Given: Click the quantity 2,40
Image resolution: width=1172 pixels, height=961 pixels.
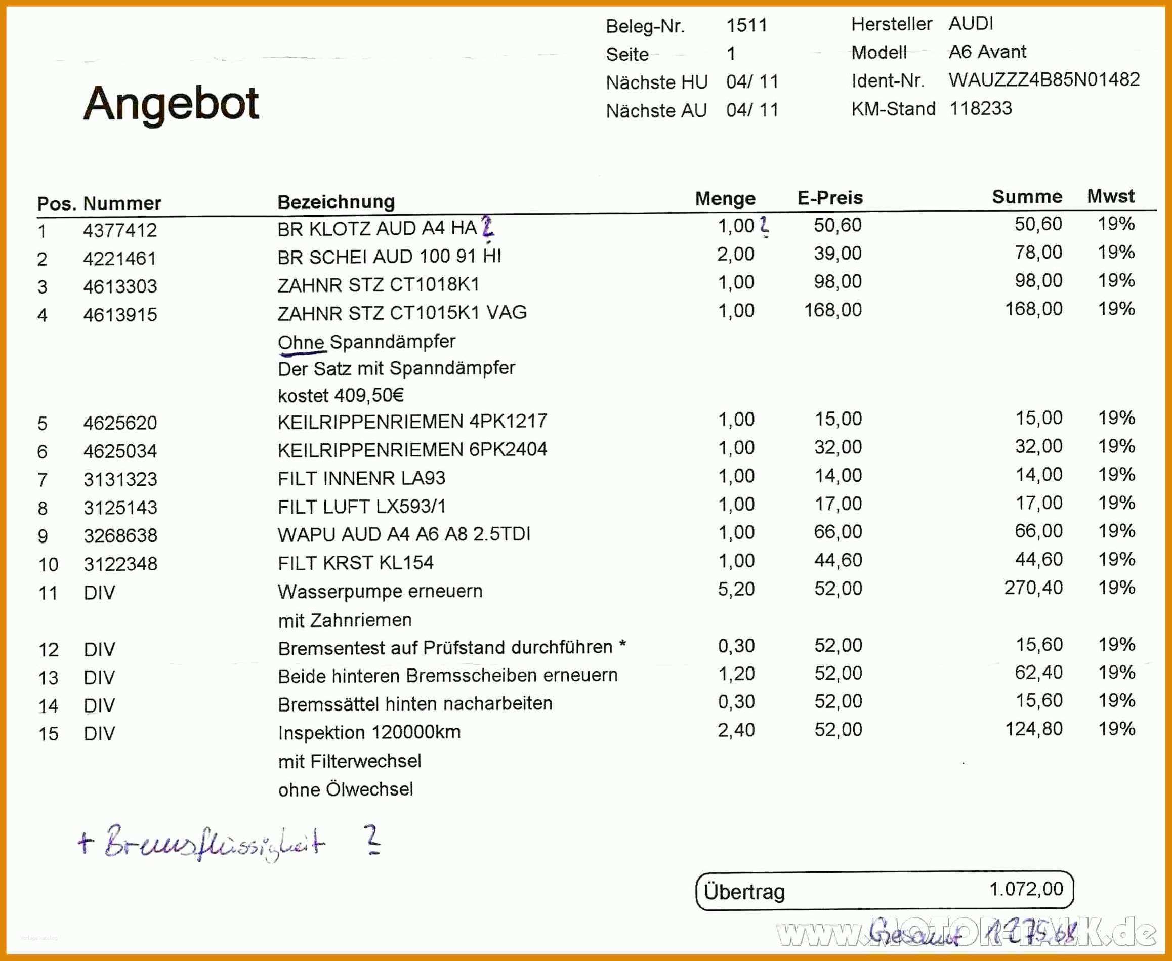Looking at the screenshot, I should [x=736, y=730].
